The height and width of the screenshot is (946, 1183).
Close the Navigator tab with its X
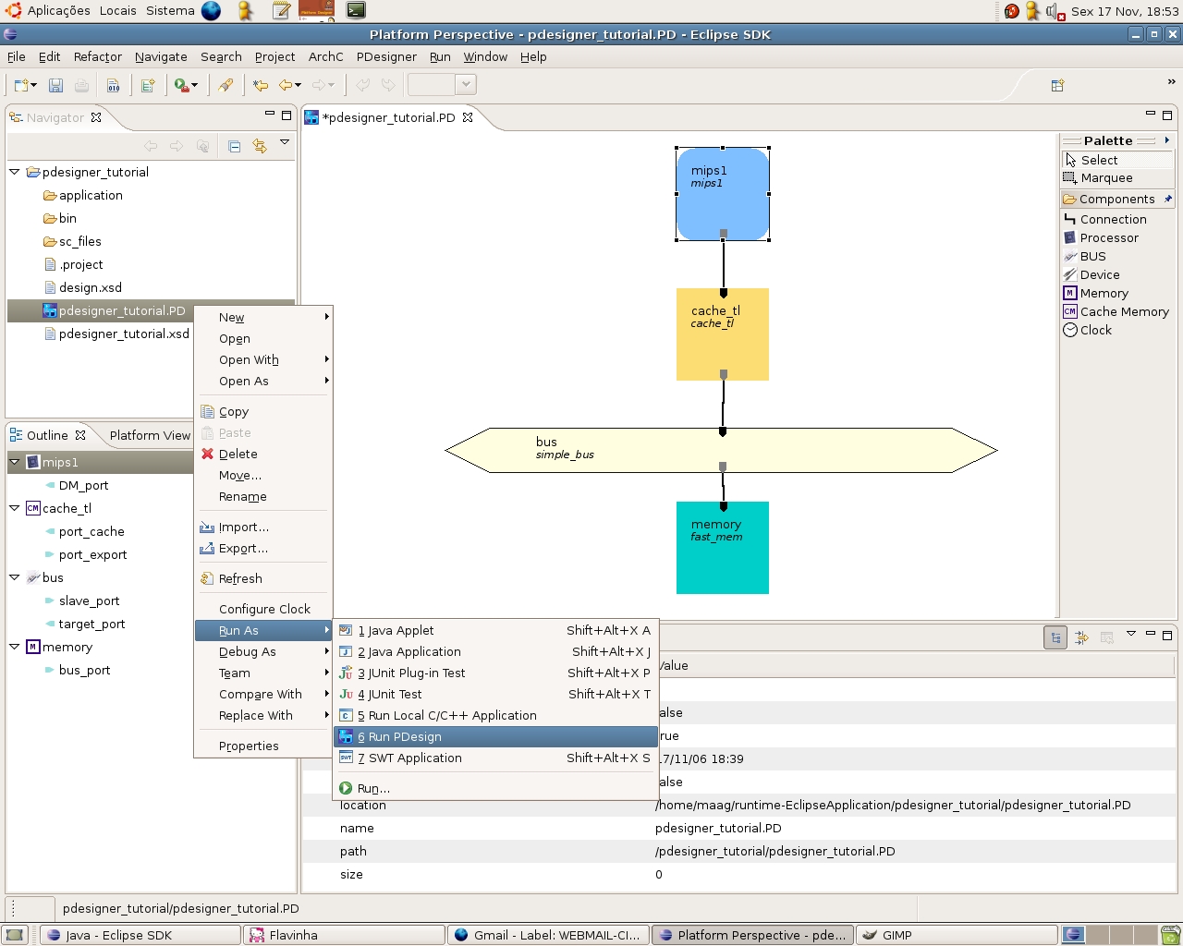coord(96,117)
